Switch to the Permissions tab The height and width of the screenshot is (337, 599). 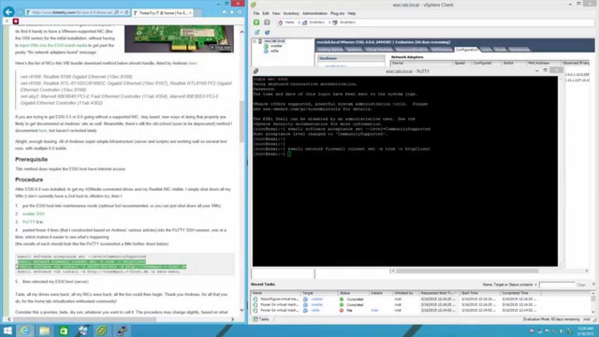click(x=519, y=50)
